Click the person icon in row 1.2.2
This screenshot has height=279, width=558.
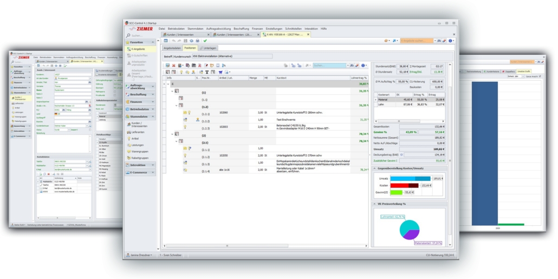pyautogui.click(x=198, y=120)
